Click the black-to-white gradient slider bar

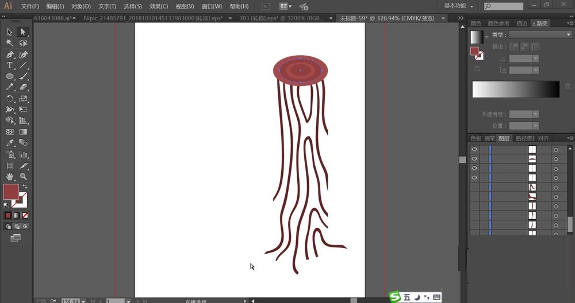coord(516,90)
